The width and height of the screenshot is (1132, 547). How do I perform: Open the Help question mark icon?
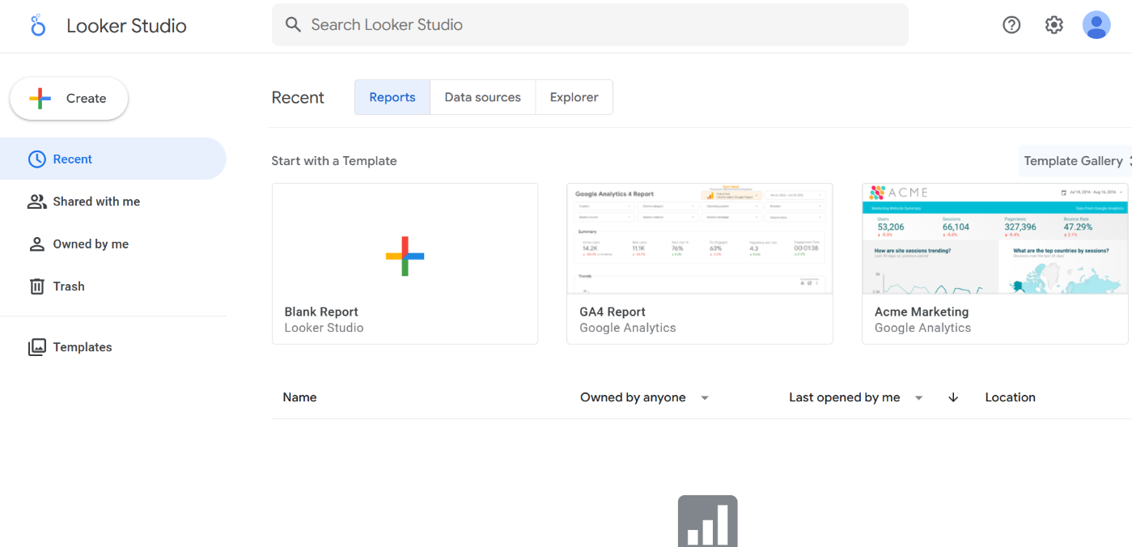pyautogui.click(x=1011, y=25)
